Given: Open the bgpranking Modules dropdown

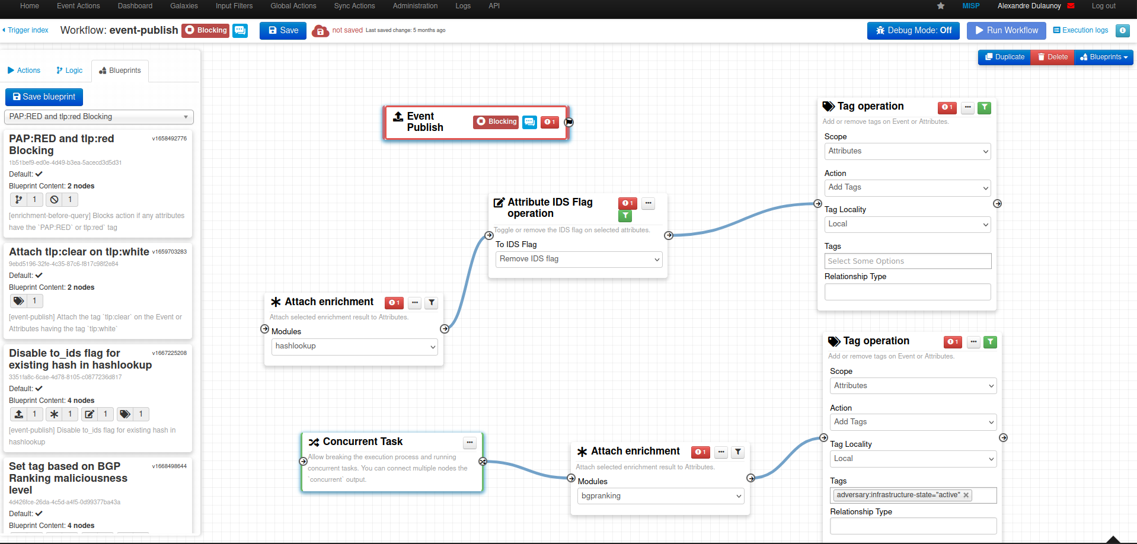Looking at the screenshot, I should [x=660, y=496].
